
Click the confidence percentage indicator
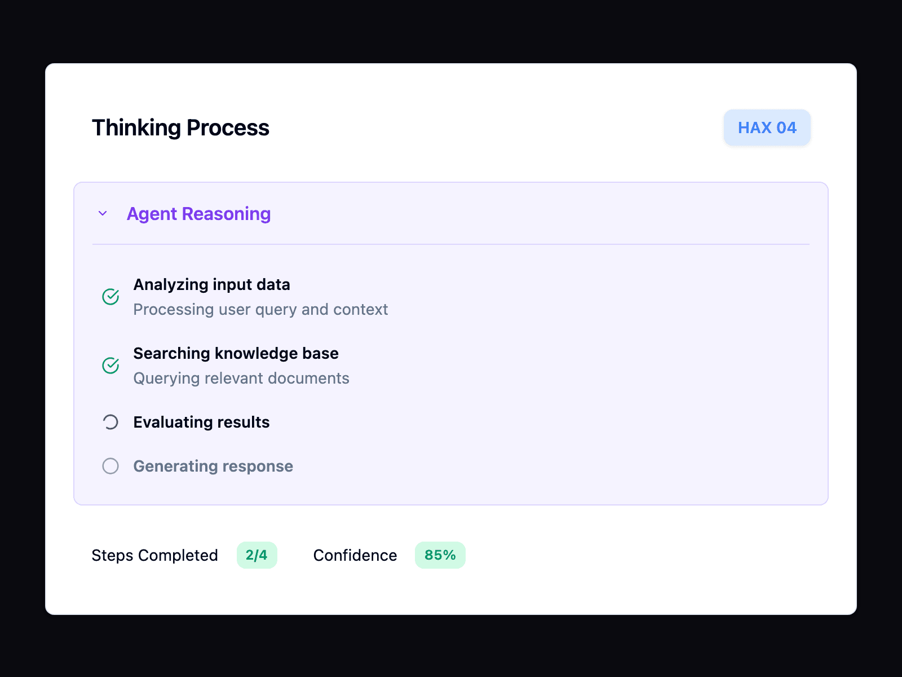[440, 555]
